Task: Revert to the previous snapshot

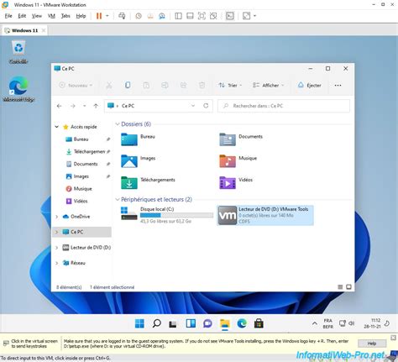Action: pos(150,16)
